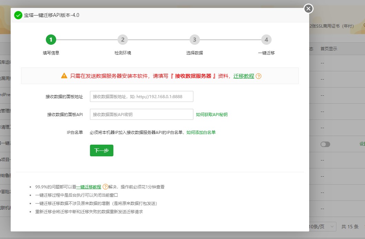Image resolution: width=365 pixels, height=239 pixels.
Task: Click question icon after 一键迁移教程
Action: (x=105, y=187)
